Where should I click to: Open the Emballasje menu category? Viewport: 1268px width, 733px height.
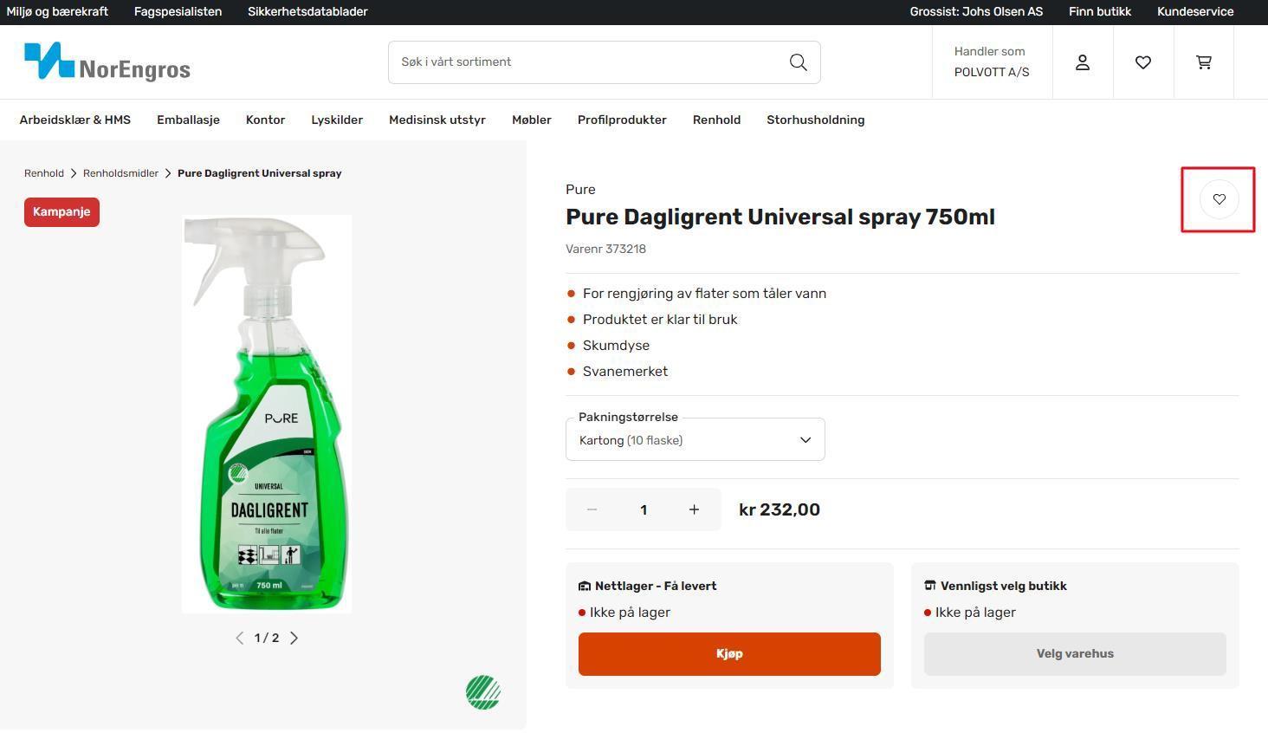tap(188, 120)
